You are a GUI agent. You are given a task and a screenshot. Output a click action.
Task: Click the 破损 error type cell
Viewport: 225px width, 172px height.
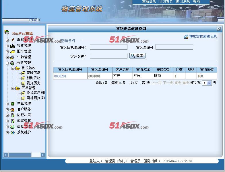pos(163,76)
